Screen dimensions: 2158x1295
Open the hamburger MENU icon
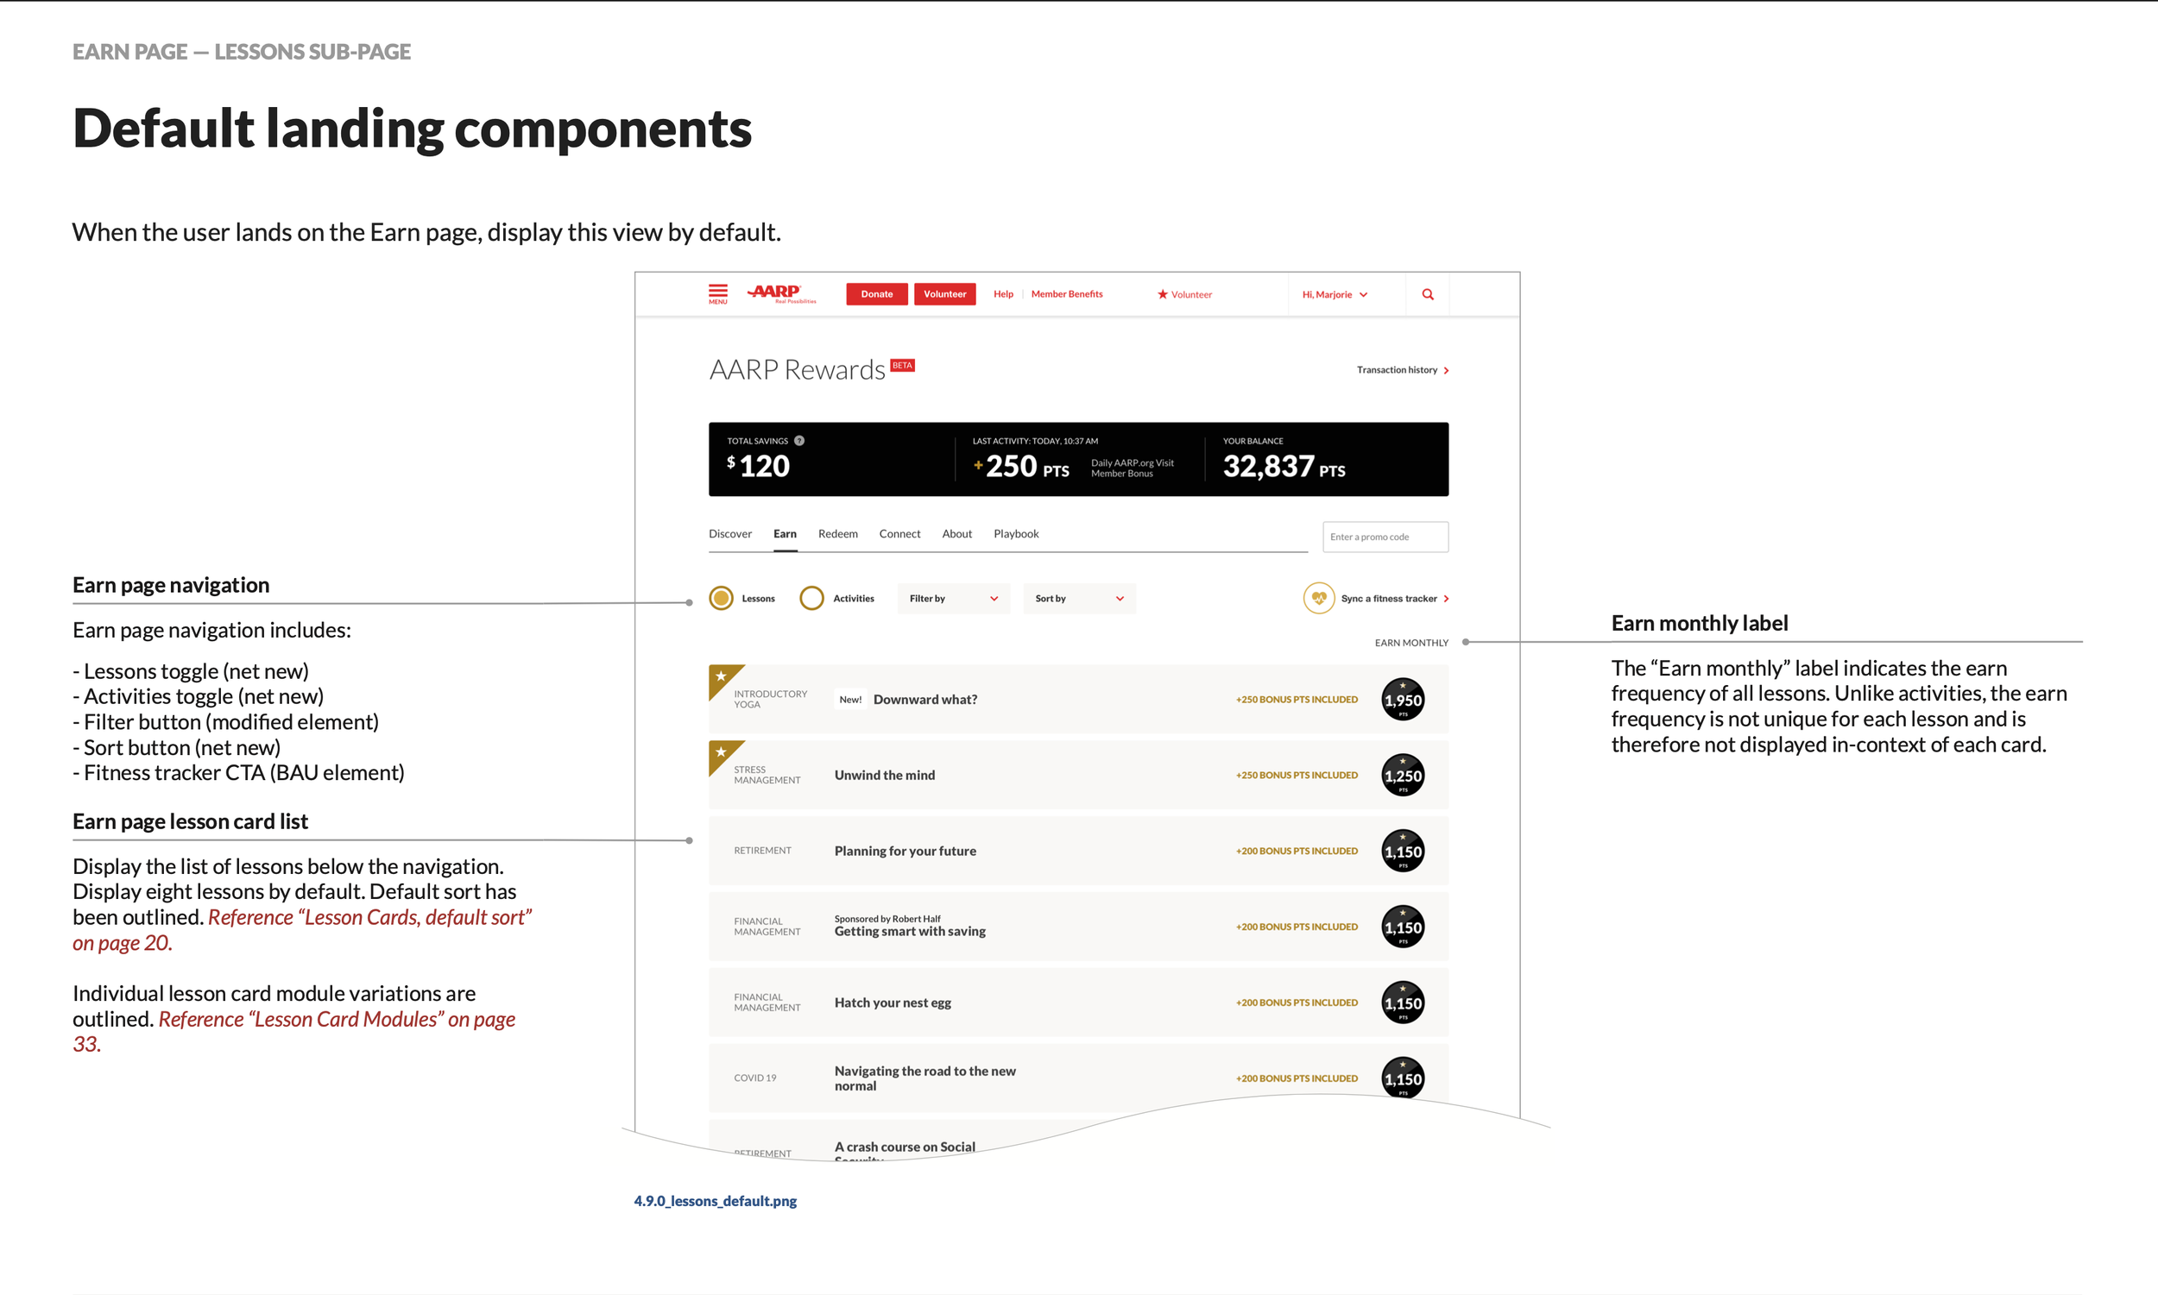click(x=717, y=294)
